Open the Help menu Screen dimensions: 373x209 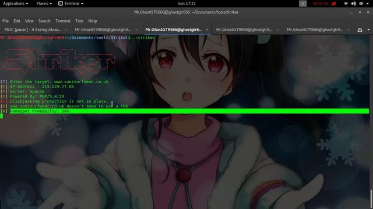pyautogui.click(x=93, y=21)
